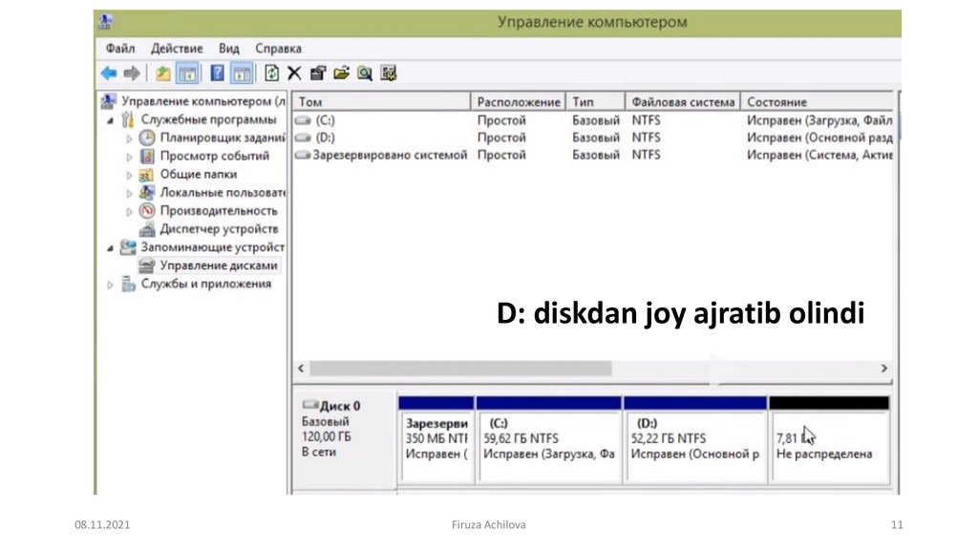Click the Производительность icon
The image size is (978, 550).
pos(147,211)
